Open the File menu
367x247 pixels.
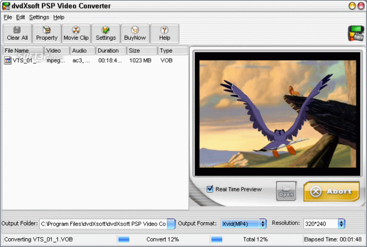(x=8, y=17)
